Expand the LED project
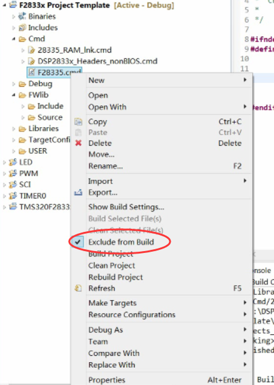Screen dimensions: 274x385 [x=4, y=162]
